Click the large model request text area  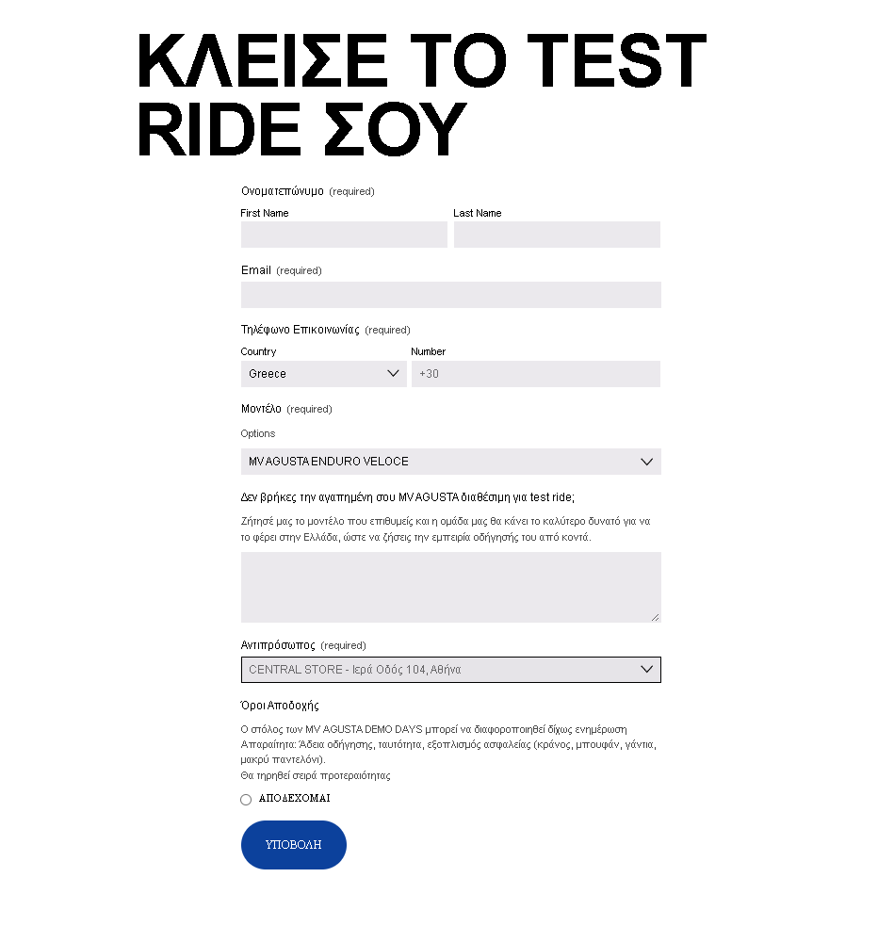[450, 586]
